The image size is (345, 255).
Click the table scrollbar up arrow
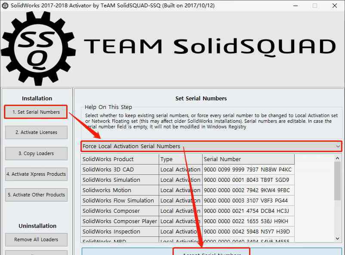coord(337,158)
